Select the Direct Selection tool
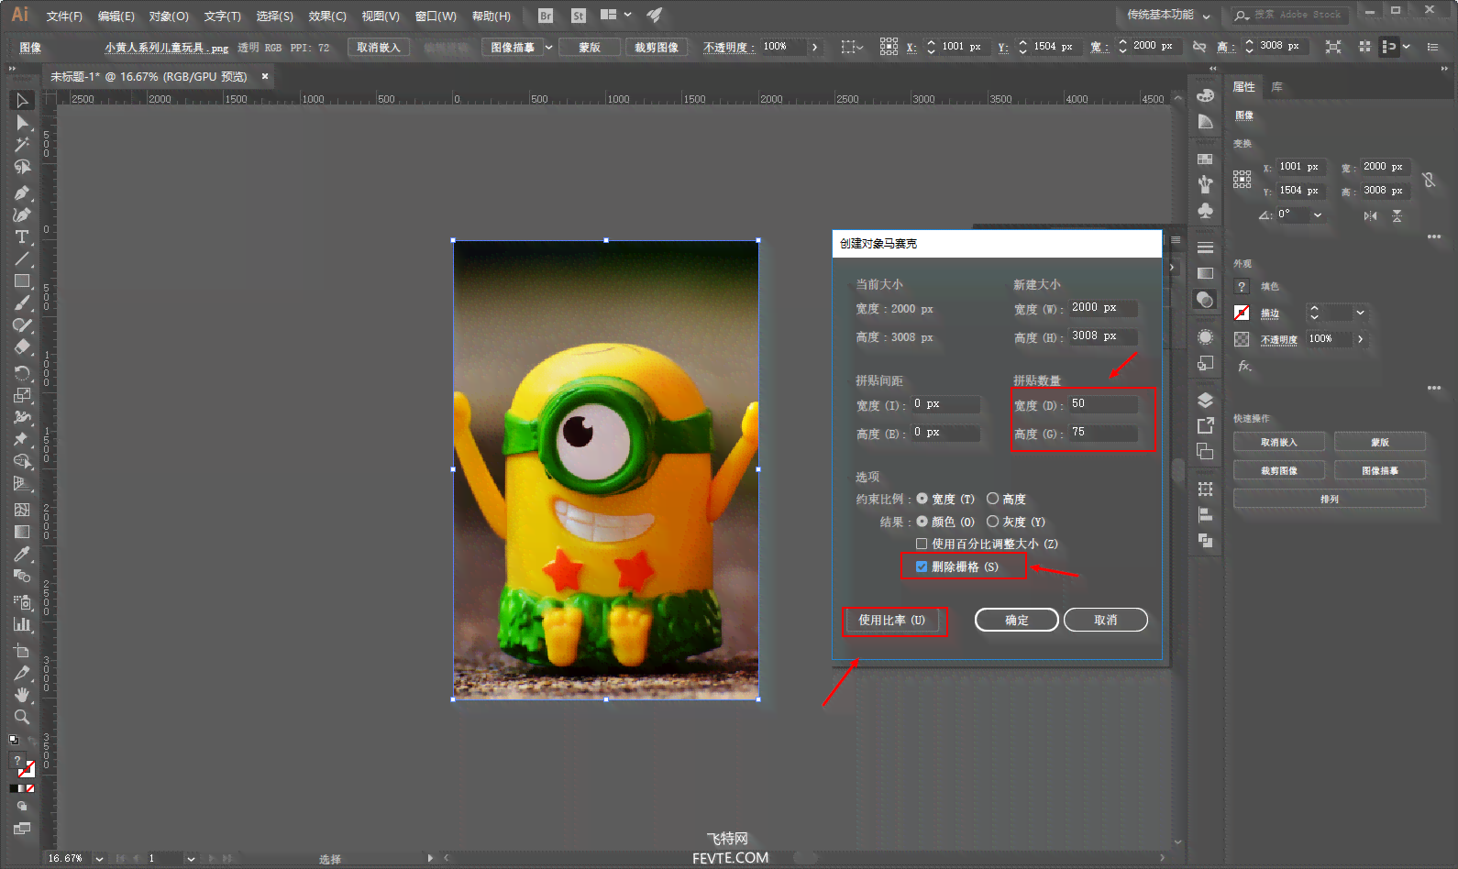The width and height of the screenshot is (1458, 869). pos(22,123)
